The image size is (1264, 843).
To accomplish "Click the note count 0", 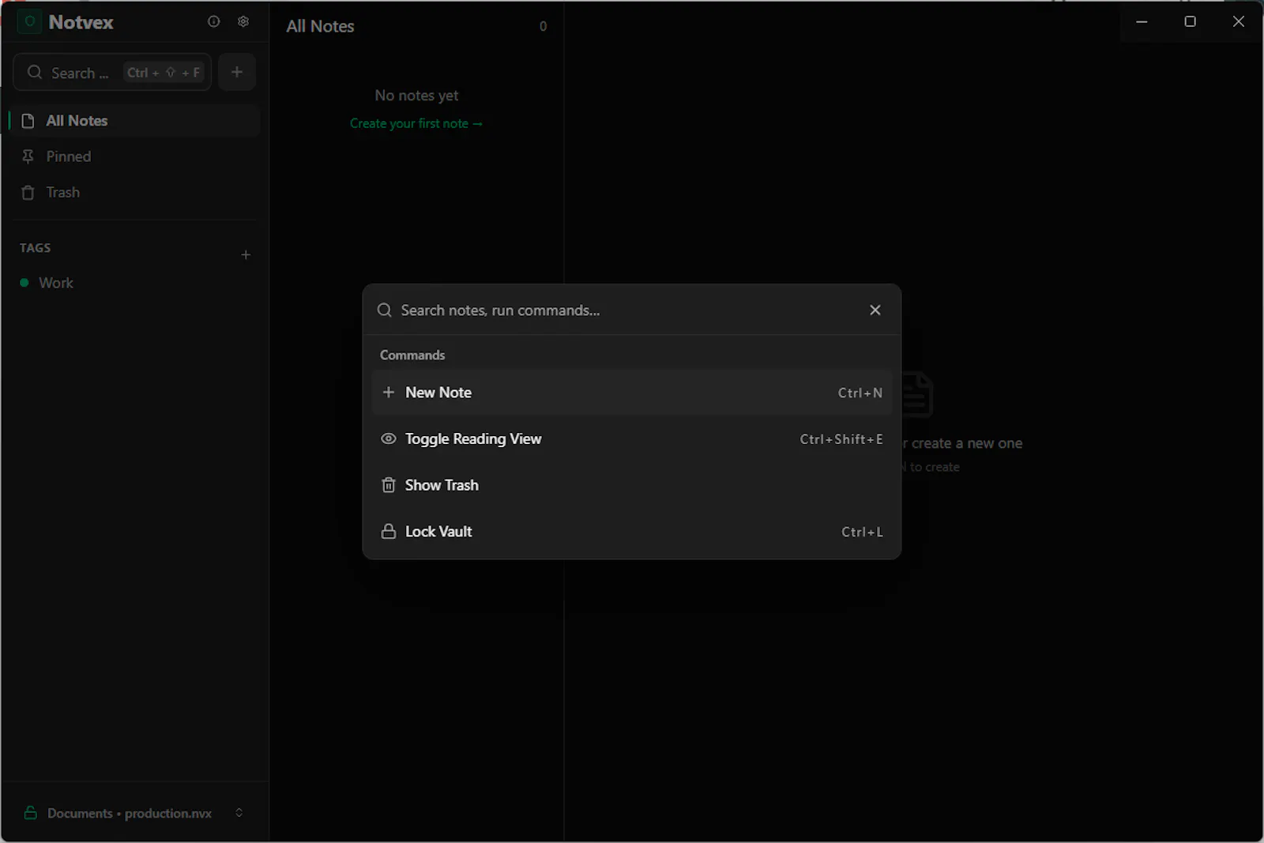I will coord(543,26).
